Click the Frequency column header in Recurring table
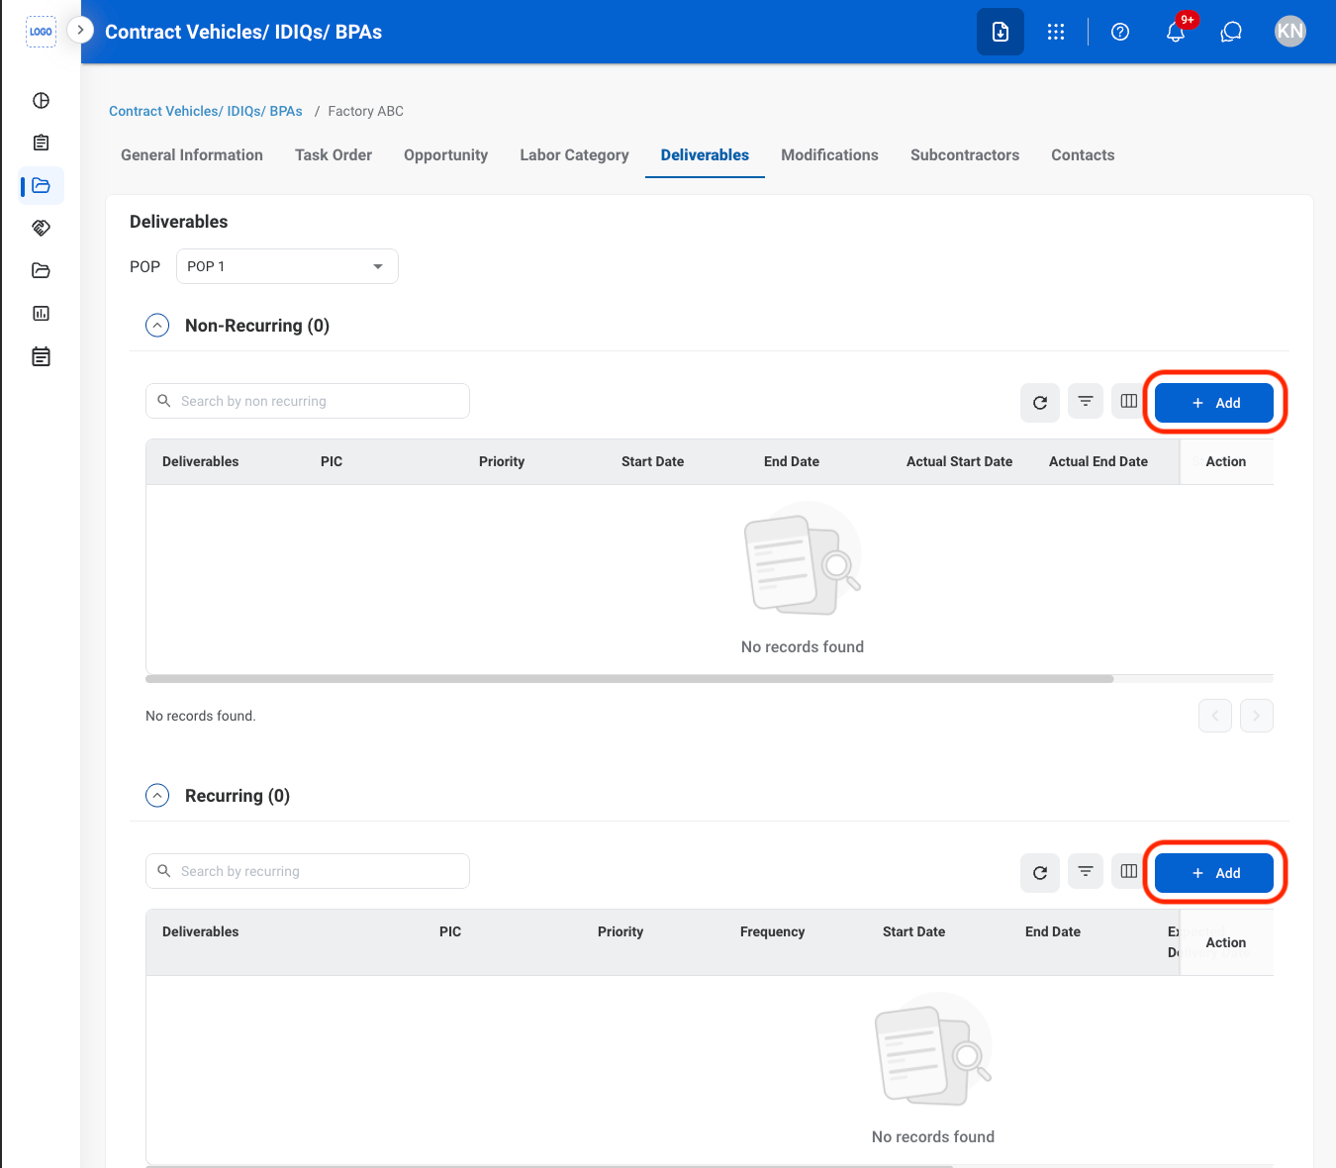The image size is (1336, 1168). pyautogui.click(x=772, y=931)
